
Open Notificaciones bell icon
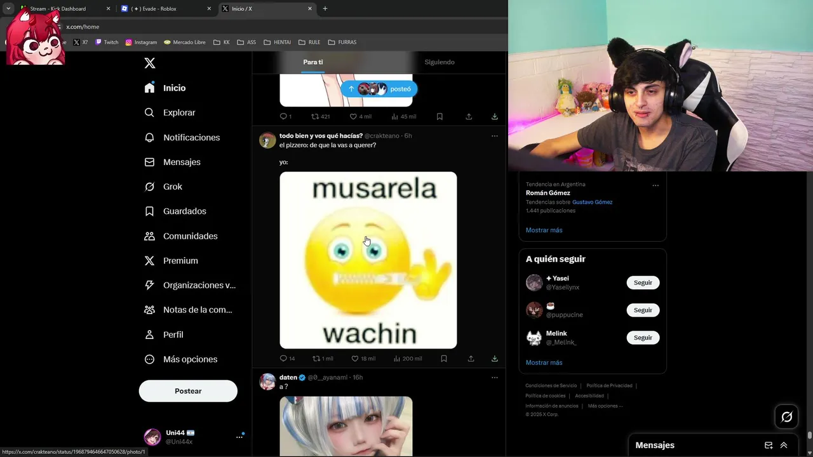[x=149, y=137]
